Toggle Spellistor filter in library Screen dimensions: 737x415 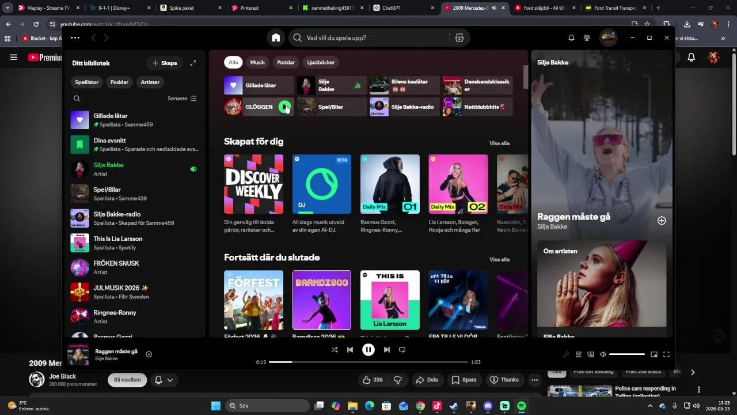[x=87, y=82]
